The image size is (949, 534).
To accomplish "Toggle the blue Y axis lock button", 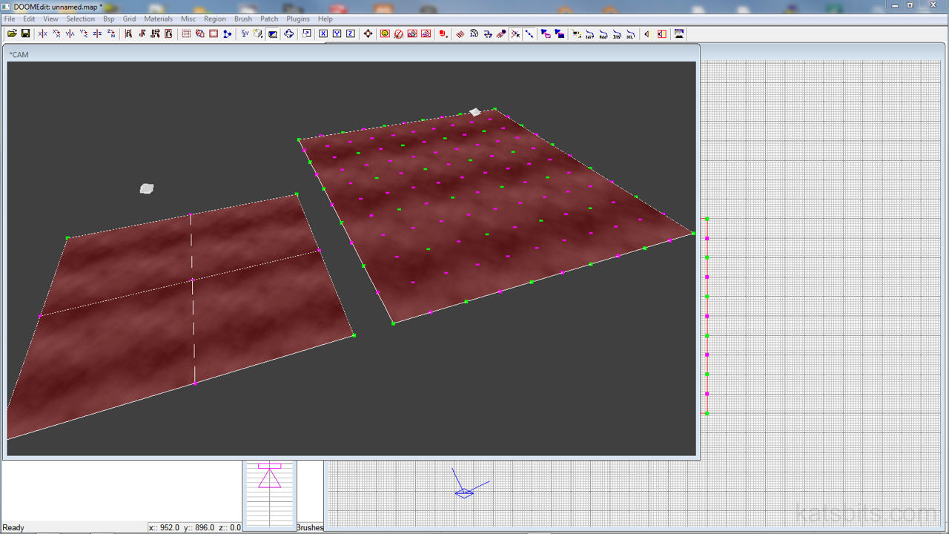I will [x=337, y=33].
